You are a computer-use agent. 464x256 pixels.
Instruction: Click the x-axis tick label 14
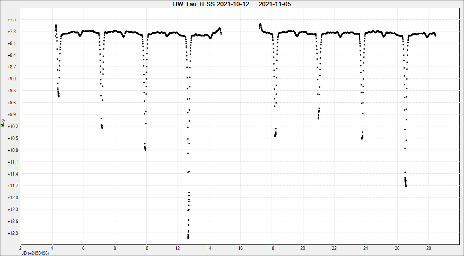(209, 249)
